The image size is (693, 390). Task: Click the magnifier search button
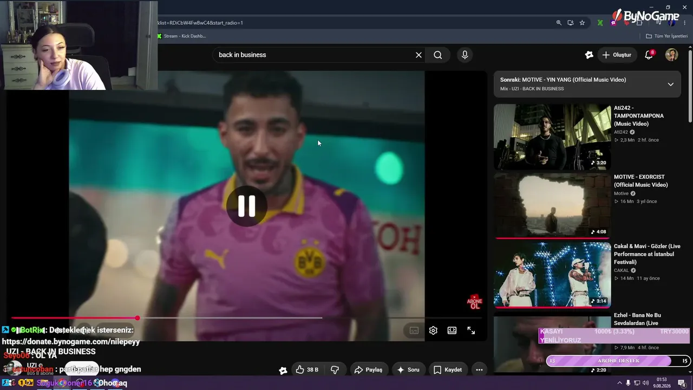(x=438, y=55)
